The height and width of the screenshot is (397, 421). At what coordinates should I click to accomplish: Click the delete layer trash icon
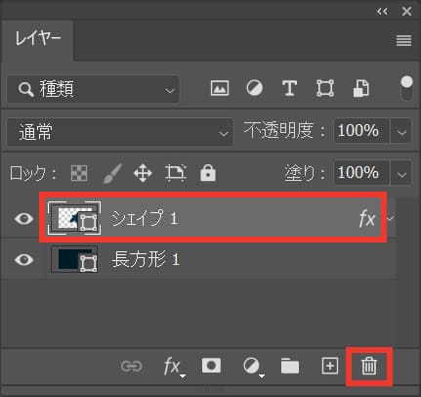click(x=369, y=366)
